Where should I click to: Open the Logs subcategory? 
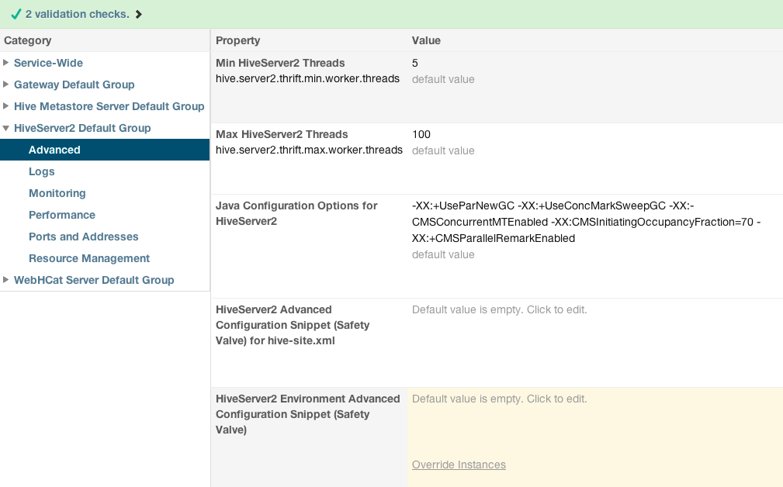click(x=41, y=171)
